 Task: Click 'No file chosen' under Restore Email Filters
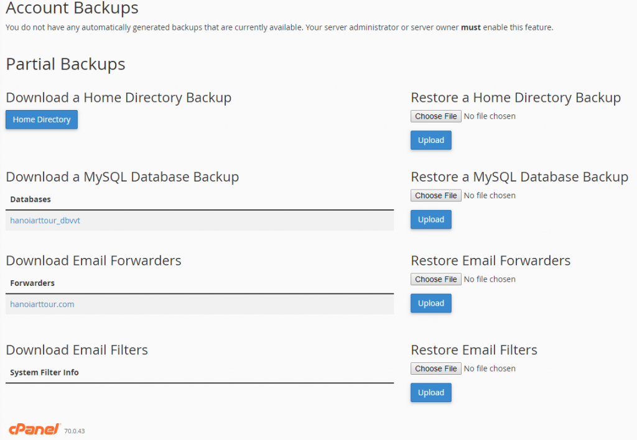click(x=490, y=369)
